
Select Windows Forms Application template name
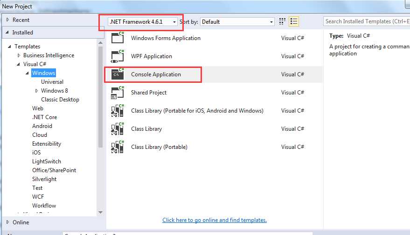166,38
